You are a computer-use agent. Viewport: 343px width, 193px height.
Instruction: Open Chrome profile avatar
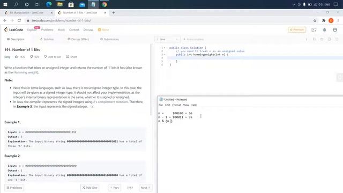tap(331, 20)
